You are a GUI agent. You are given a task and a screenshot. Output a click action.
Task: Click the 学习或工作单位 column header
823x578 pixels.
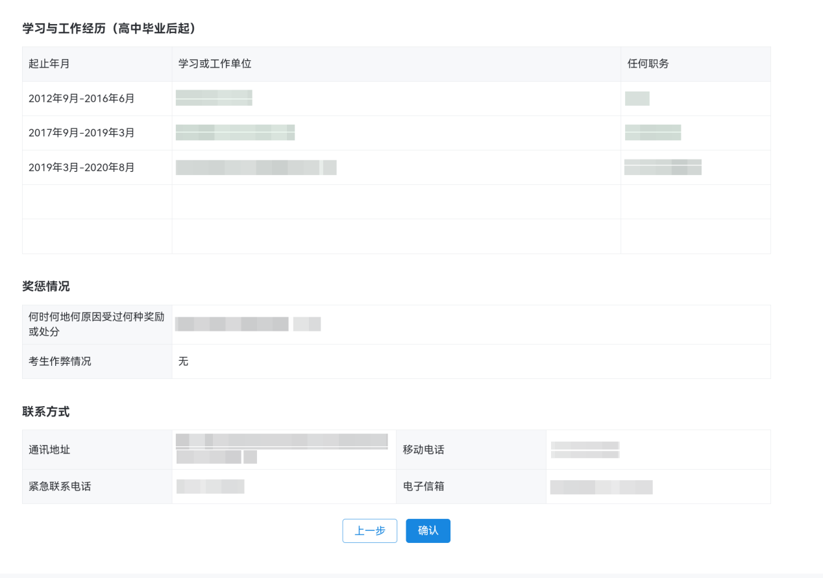215,64
